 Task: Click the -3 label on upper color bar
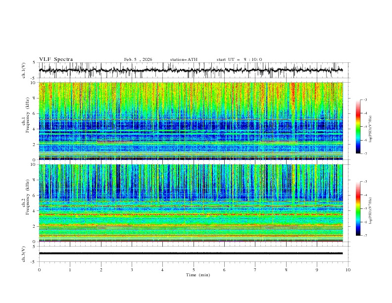(366, 100)
